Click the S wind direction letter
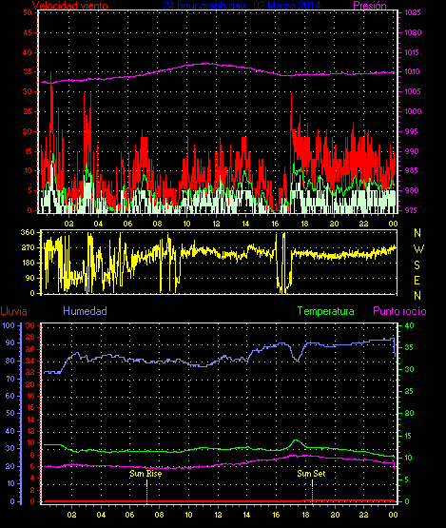 click(x=417, y=265)
